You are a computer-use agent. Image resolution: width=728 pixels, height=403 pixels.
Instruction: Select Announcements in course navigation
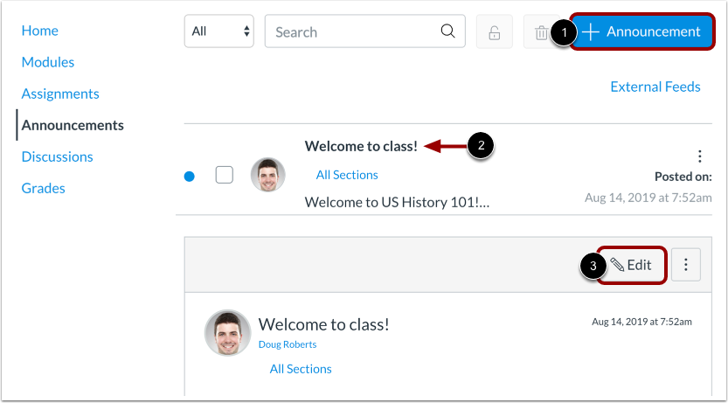click(x=73, y=125)
